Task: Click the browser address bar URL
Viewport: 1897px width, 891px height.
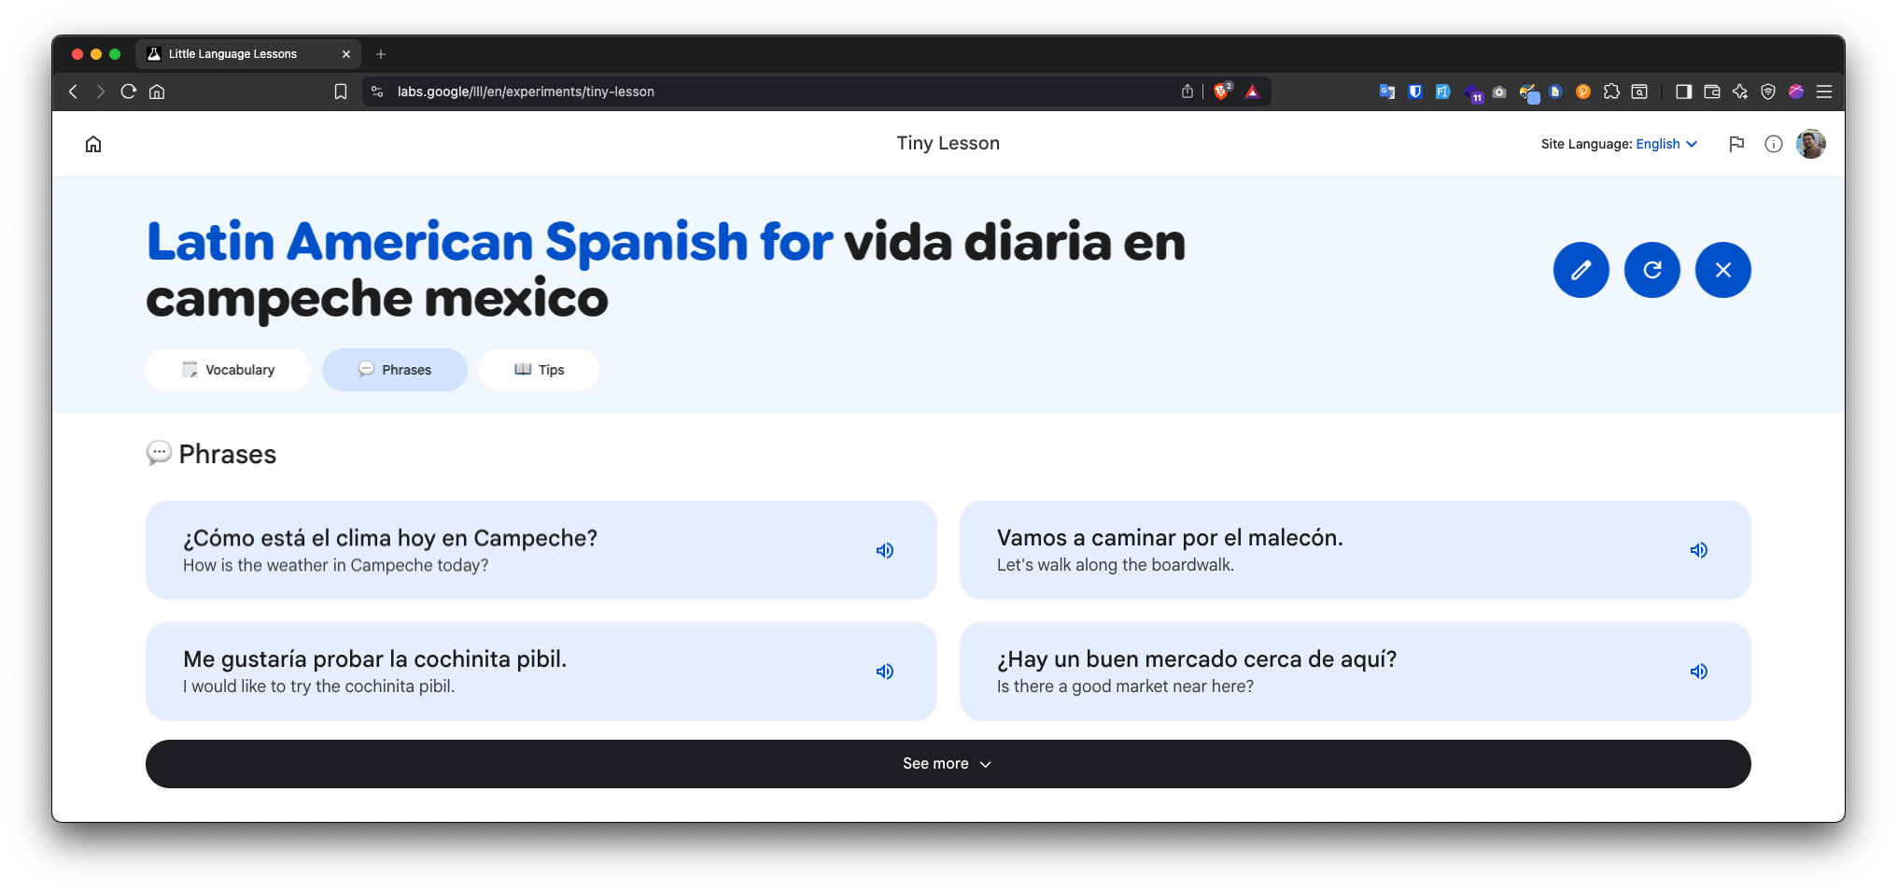Action: tap(526, 92)
